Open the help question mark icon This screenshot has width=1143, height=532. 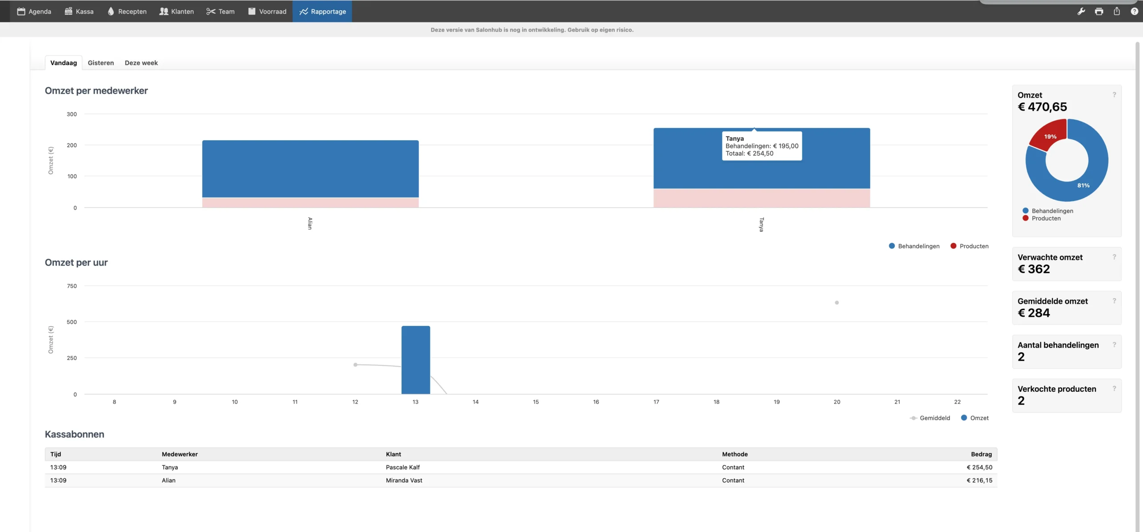(x=1134, y=12)
